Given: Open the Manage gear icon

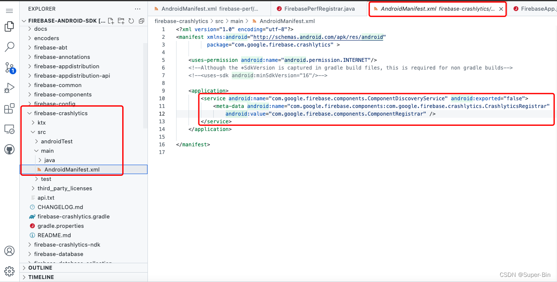Looking at the screenshot, I should point(9,271).
